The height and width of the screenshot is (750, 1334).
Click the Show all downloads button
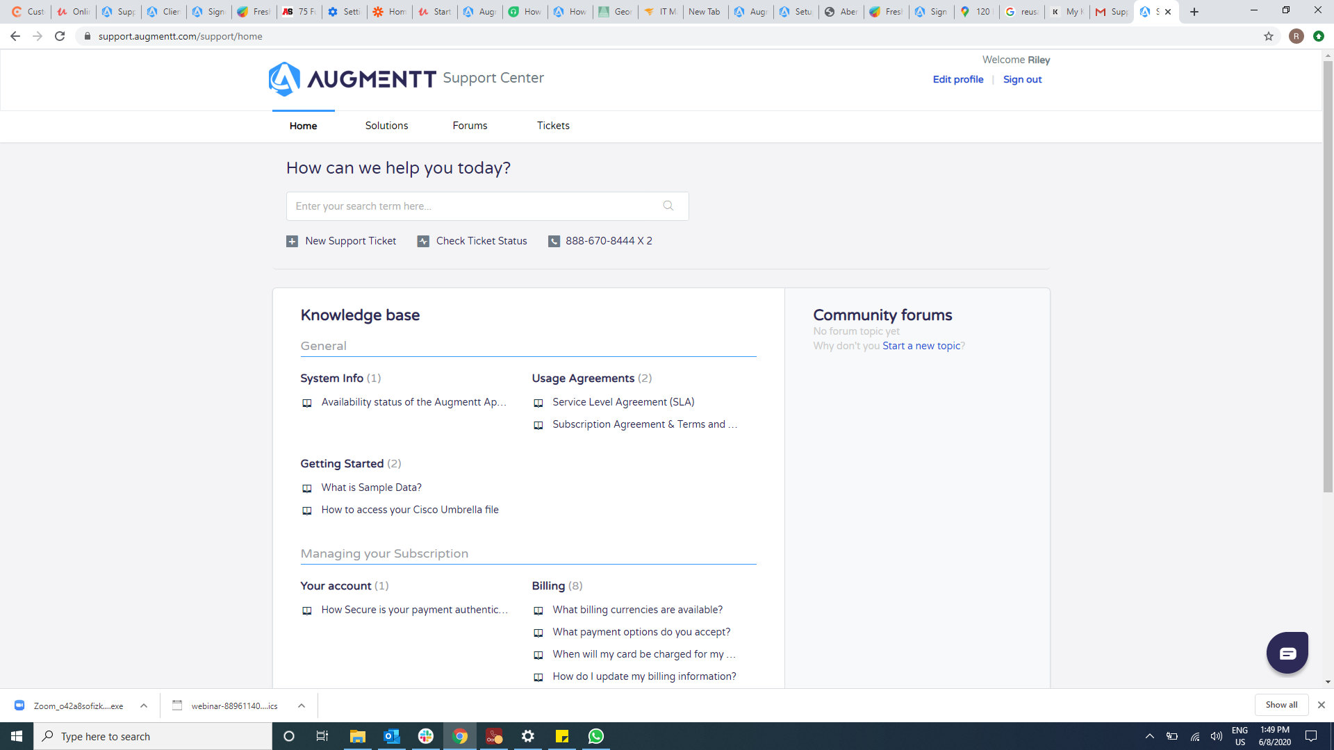click(1281, 704)
